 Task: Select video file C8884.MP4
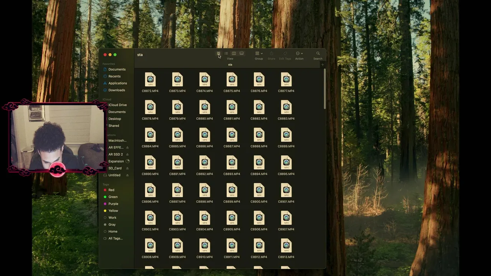coord(150,135)
